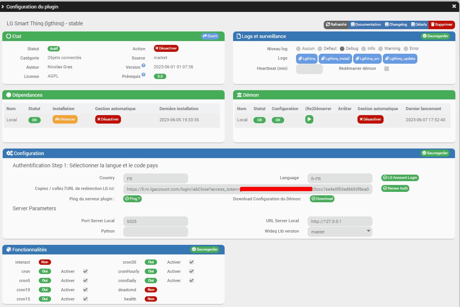
Task: Click the URL Server Local field
Action: tap(340, 221)
